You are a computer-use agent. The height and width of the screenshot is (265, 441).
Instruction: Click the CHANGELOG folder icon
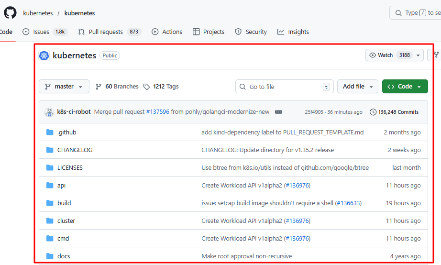pos(50,150)
